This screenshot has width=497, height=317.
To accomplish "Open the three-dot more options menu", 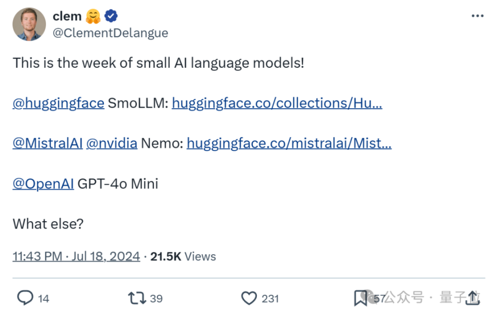I will (477, 16).
